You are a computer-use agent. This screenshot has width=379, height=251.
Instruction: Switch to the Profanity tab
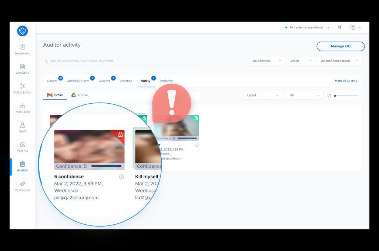pyautogui.click(x=166, y=81)
